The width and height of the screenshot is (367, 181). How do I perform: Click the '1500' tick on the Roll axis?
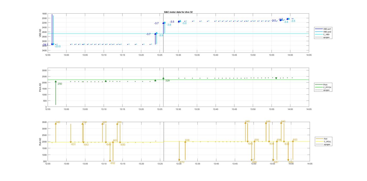[44, 148]
